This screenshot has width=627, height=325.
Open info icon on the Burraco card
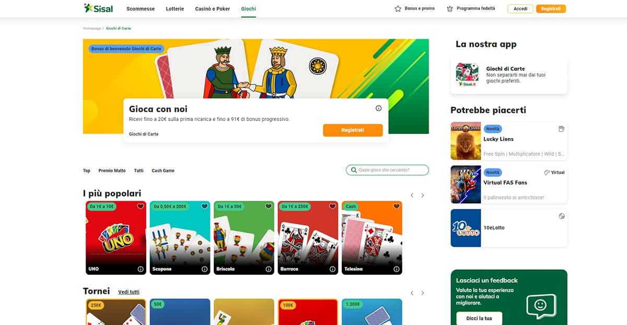(332, 269)
